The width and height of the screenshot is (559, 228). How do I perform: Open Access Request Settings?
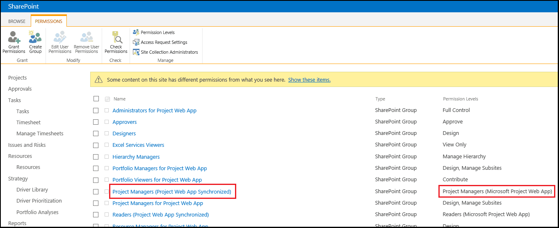[160, 42]
